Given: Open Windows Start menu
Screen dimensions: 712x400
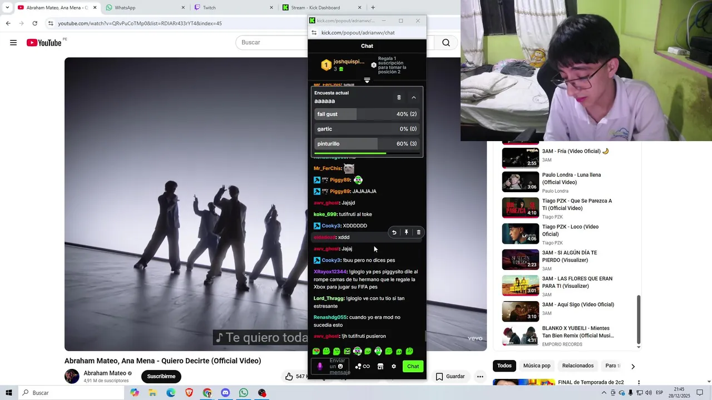Looking at the screenshot, I should pyautogui.click(x=8, y=393).
